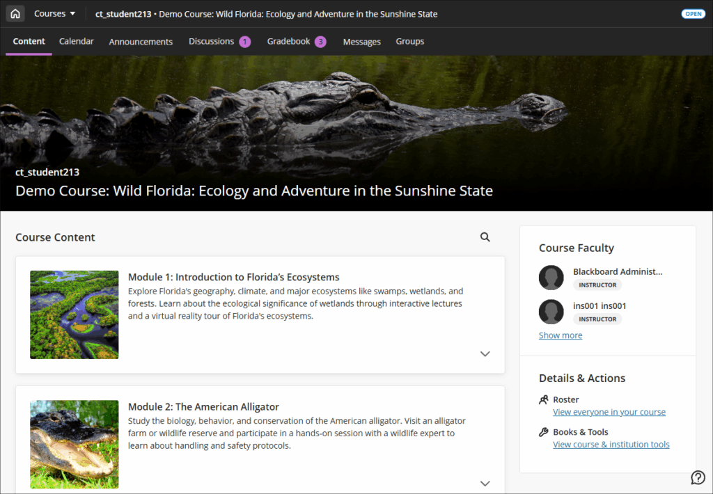The height and width of the screenshot is (494, 713).
Task: Open the help question mark icon
Action: (698, 477)
